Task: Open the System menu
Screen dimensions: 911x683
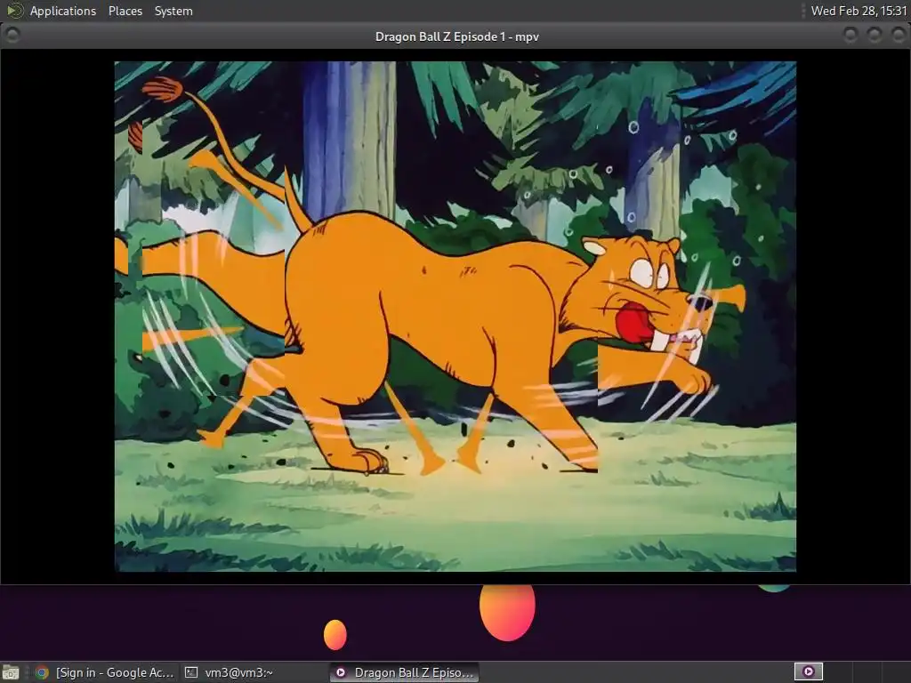Action: coord(173,11)
